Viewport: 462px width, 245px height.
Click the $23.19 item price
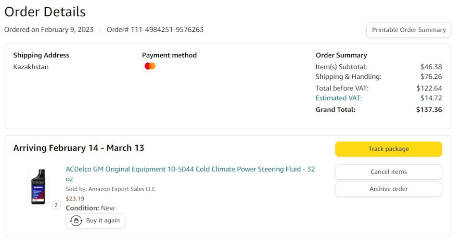pos(75,198)
